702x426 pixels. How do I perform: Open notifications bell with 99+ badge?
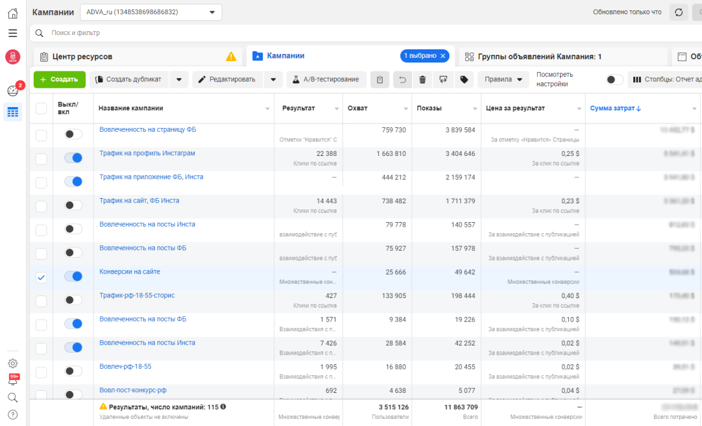pos(13,381)
